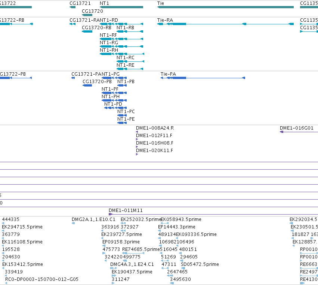
Task: Click EST label 444335
Action: (x=11, y=219)
